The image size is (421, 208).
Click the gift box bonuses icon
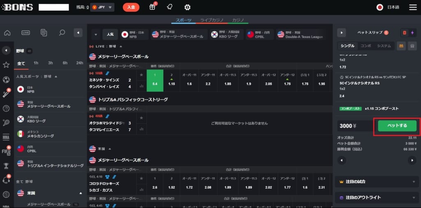coord(153,7)
